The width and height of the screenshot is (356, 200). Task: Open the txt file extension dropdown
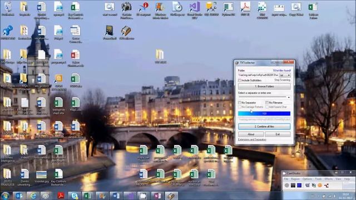285,76
